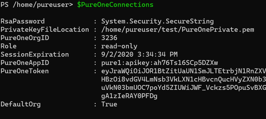Click the PureOneToken property label
The height and width of the screenshot is (119, 266).
pyautogui.click(x=25, y=71)
